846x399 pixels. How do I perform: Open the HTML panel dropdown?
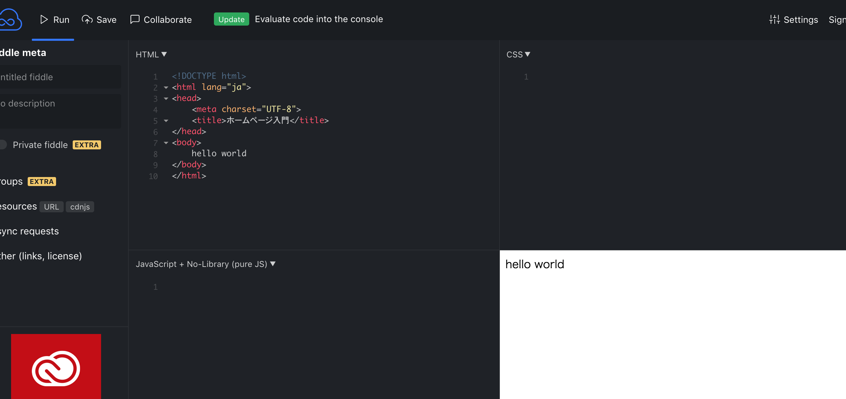click(151, 54)
